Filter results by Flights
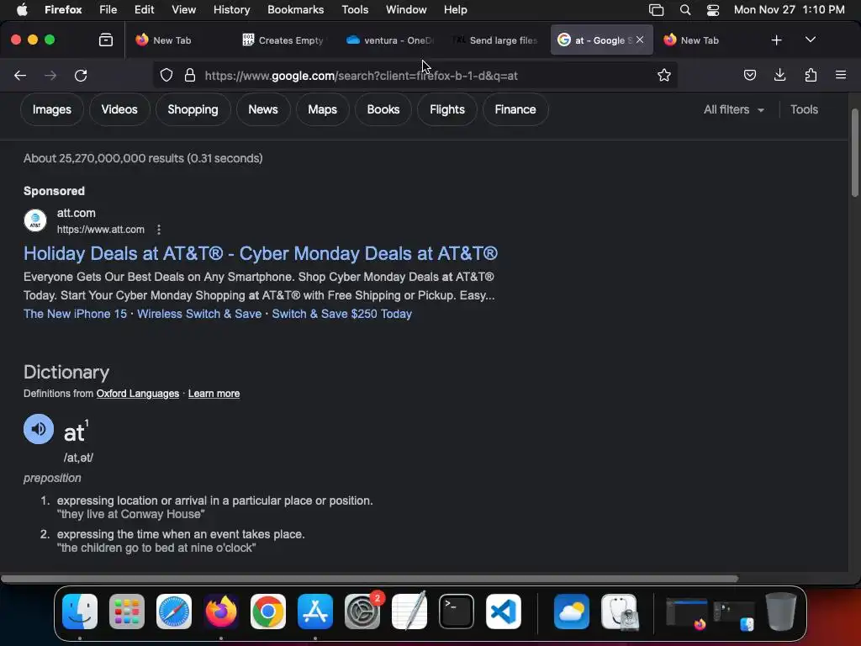Viewport: 861px width, 646px height. [447, 110]
